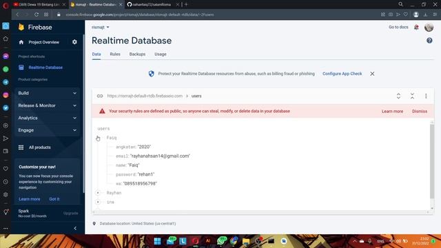Screen dimensions: 441x248
Task: Open the rismajt project selector dropdown
Action: pos(101,28)
